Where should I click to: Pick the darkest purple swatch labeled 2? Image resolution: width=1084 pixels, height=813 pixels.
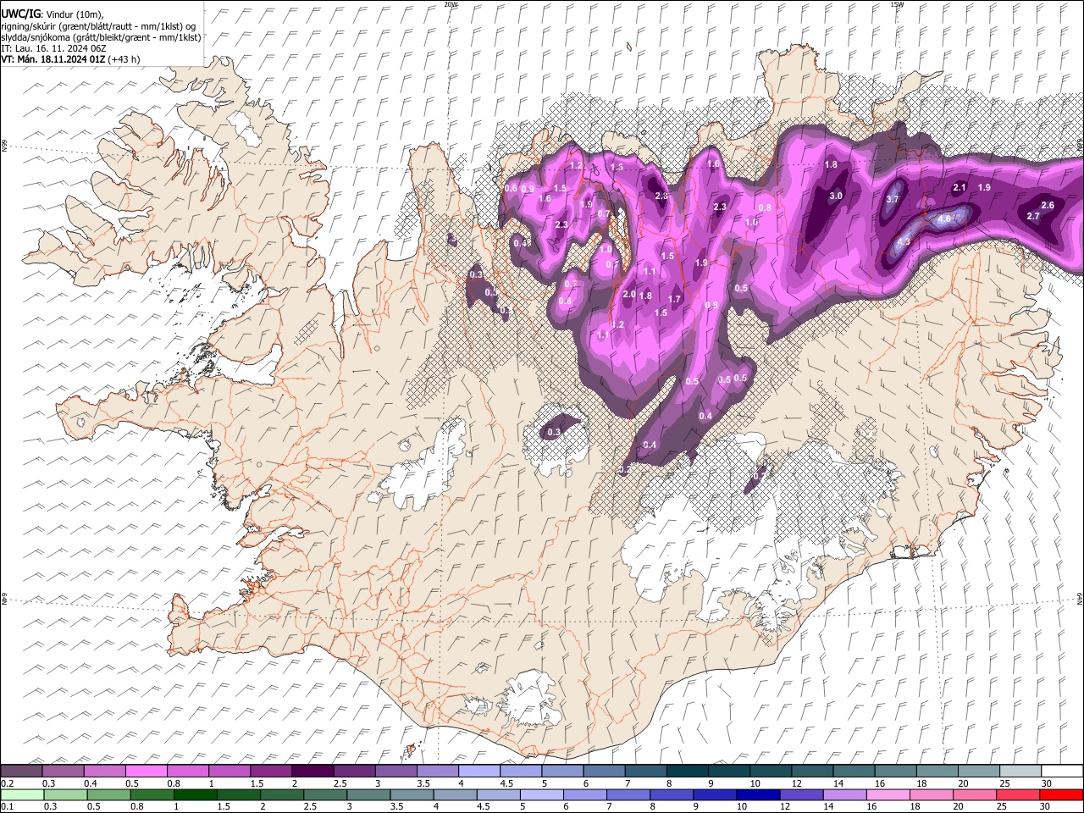click(312, 771)
